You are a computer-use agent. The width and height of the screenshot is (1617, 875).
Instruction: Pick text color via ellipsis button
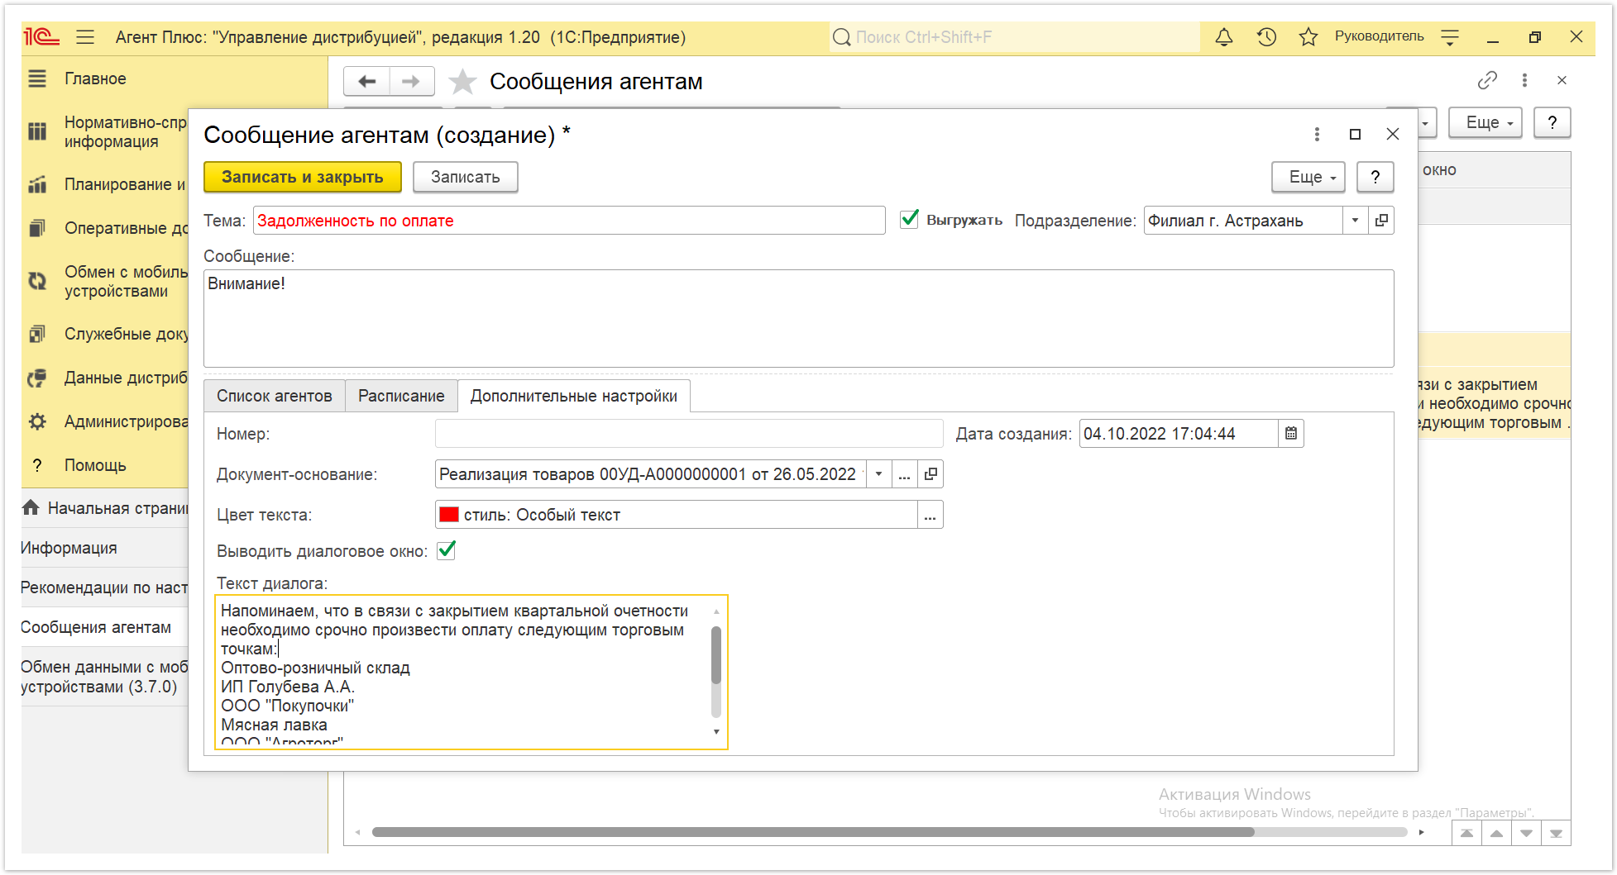coord(930,515)
